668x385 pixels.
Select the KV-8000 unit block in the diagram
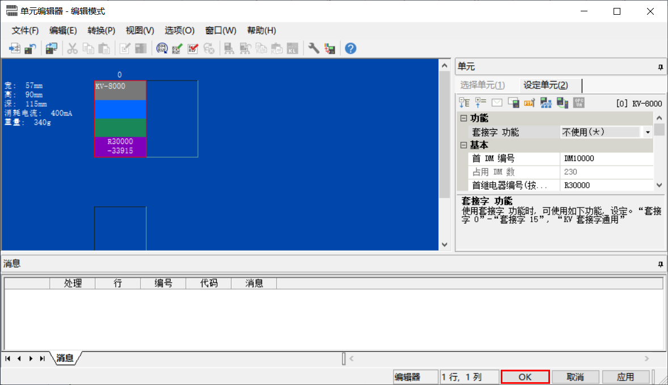point(120,119)
